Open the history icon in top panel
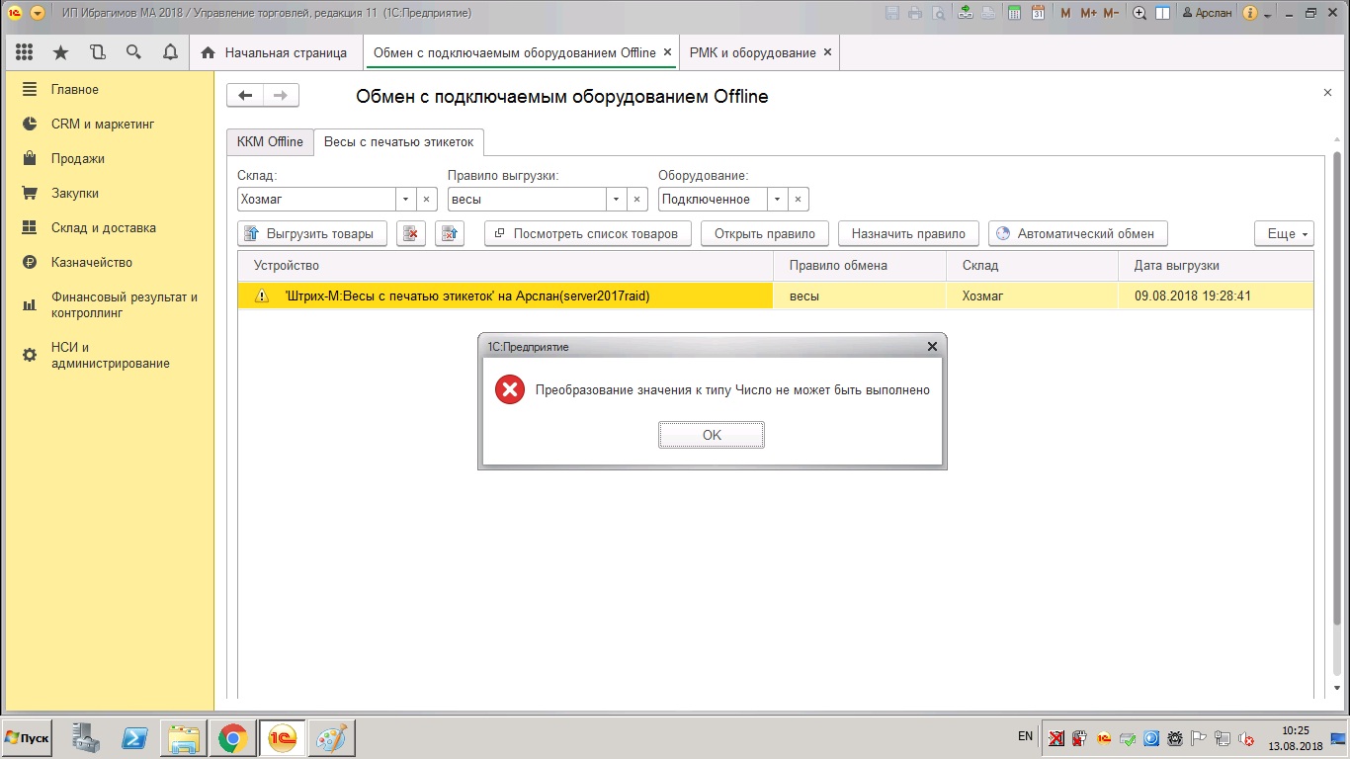This screenshot has height=759, width=1350. [97, 52]
